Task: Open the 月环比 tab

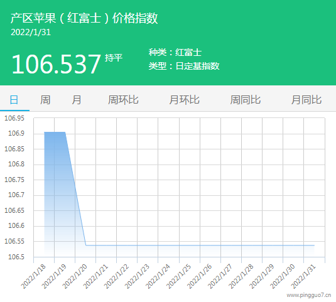Action: [x=185, y=100]
